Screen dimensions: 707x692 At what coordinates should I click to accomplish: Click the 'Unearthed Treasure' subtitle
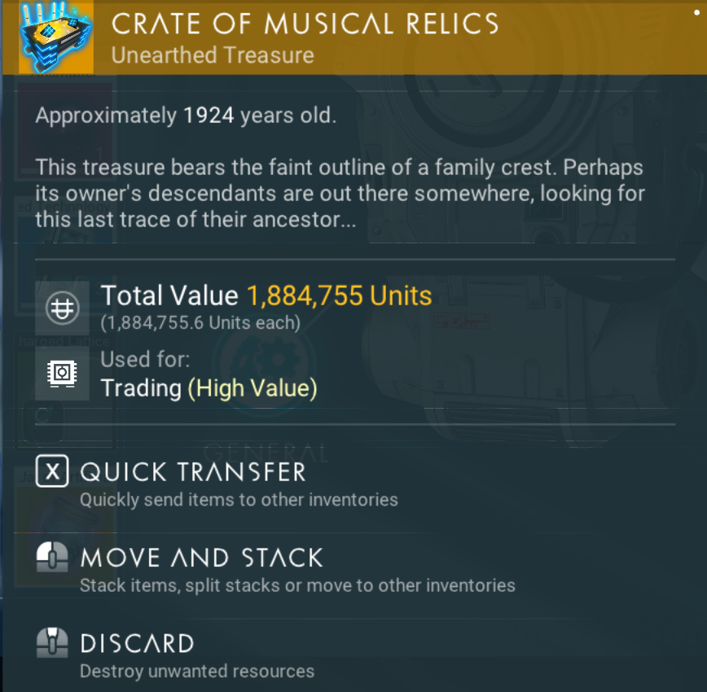click(x=212, y=55)
